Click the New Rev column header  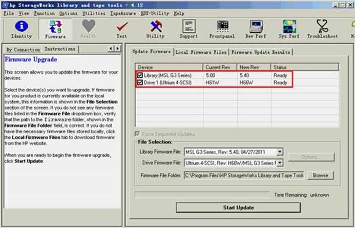click(x=254, y=67)
